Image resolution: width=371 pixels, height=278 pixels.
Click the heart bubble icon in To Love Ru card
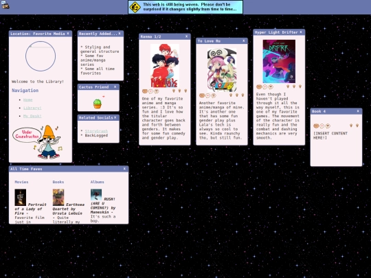[207, 95]
